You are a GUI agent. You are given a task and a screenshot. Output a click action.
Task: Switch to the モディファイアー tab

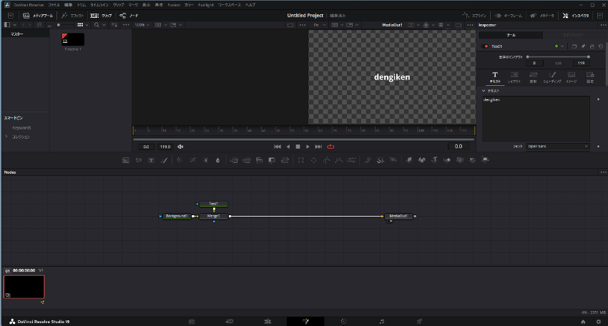(574, 34)
